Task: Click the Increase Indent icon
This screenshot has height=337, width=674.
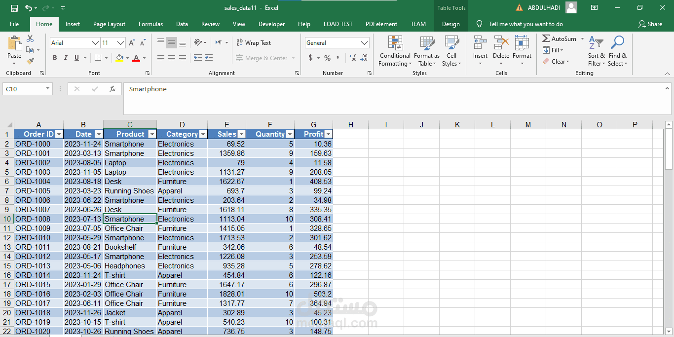Action: (209, 58)
